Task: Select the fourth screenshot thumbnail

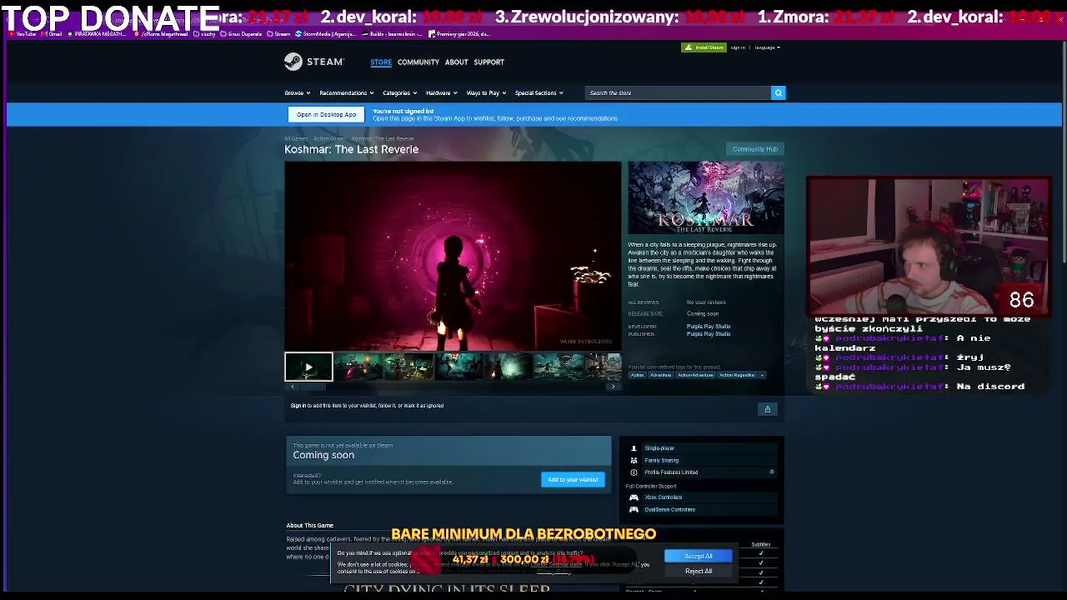Action: (x=458, y=367)
